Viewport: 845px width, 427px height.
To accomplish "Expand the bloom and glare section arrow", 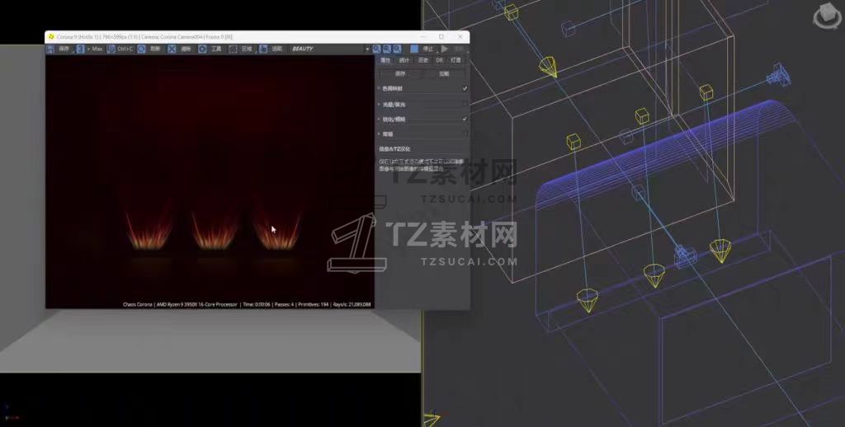I will pyautogui.click(x=379, y=104).
